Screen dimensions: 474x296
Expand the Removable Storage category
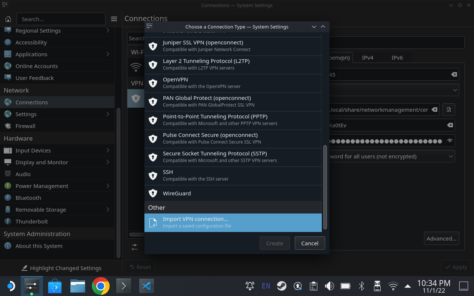pos(108,209)
